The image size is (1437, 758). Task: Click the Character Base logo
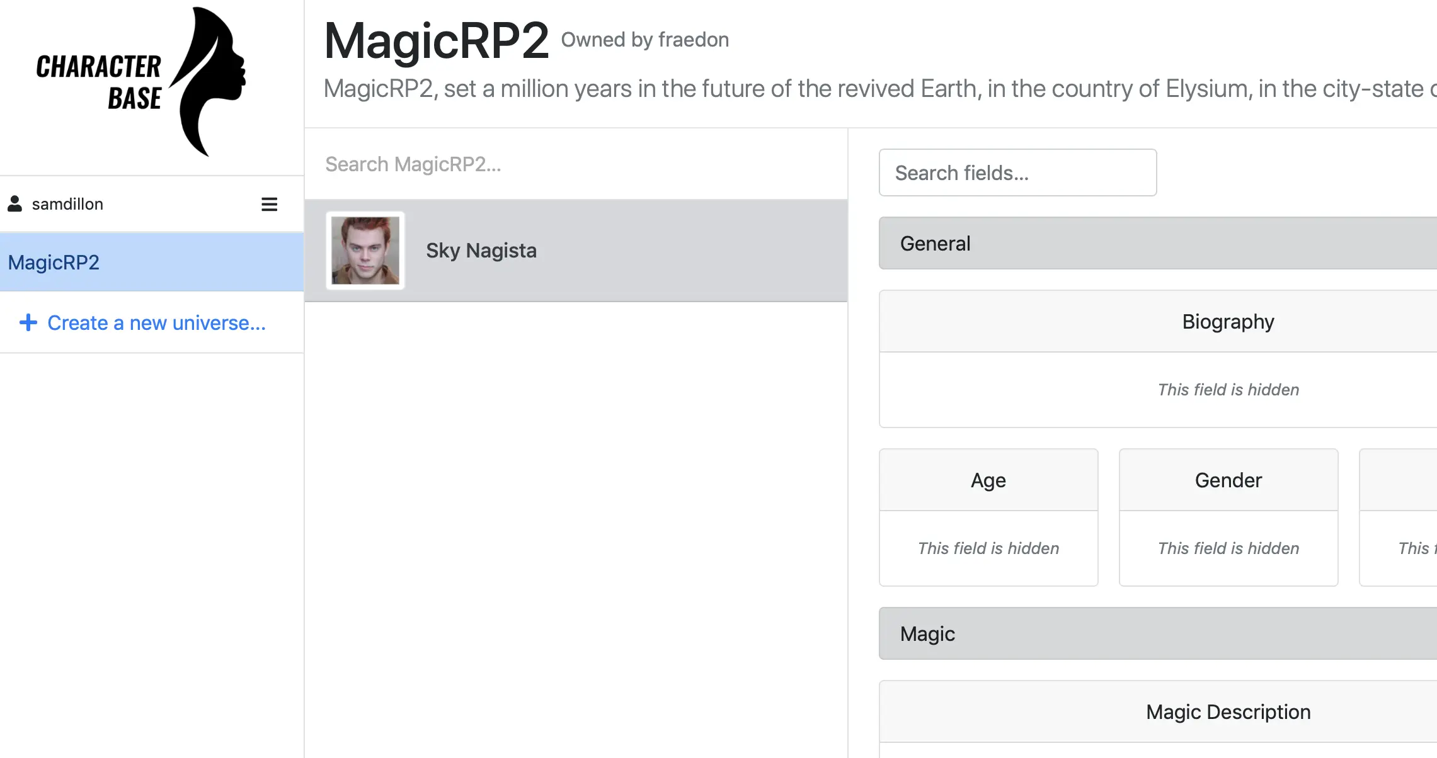pyautogui.click(x=141, y=82)
